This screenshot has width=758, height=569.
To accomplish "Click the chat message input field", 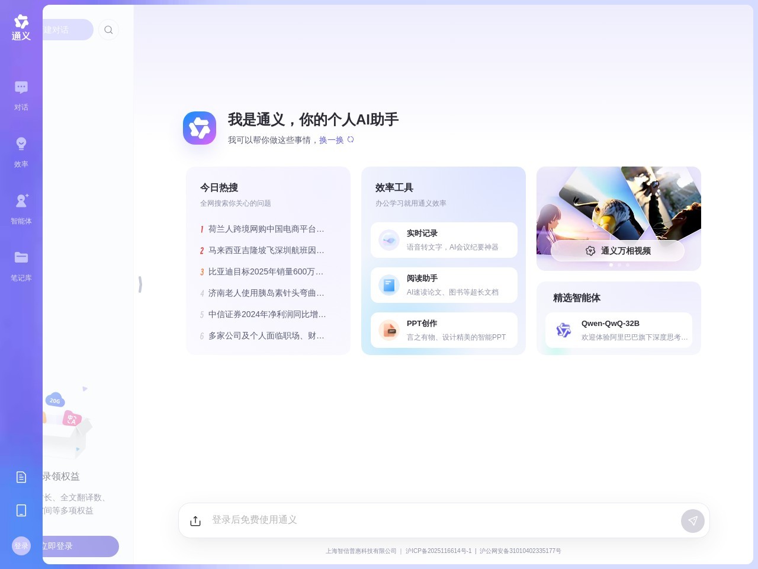I will click(415, 520).
